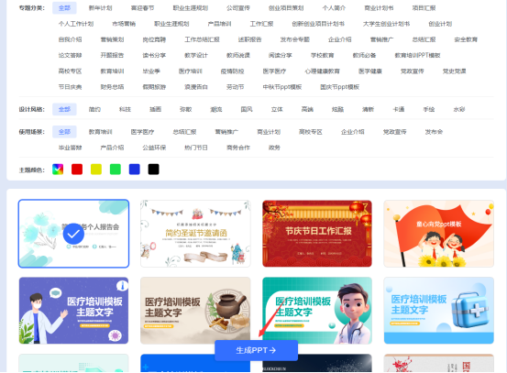Image resolution: width=507 pixels, height=373 pixels.
Task: Select the multicolor rainbow theme swatch
Action: point(58,169)
